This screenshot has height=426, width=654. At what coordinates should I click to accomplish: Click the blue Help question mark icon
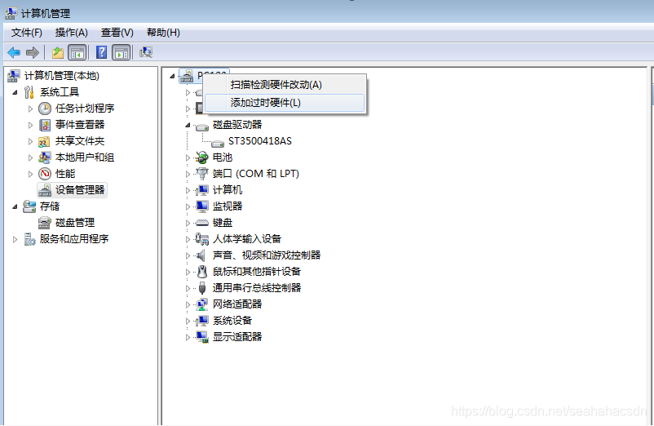[x=101, y=52]
